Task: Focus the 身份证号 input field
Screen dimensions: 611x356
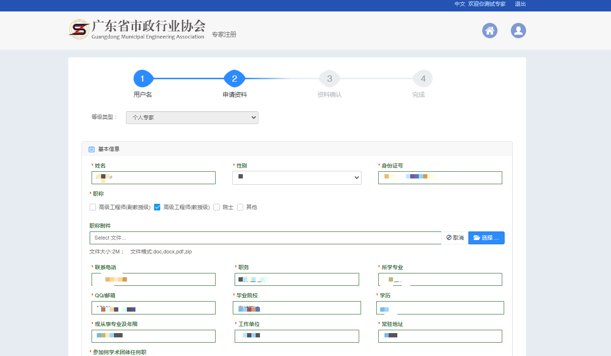Action: tap(440, 178)
